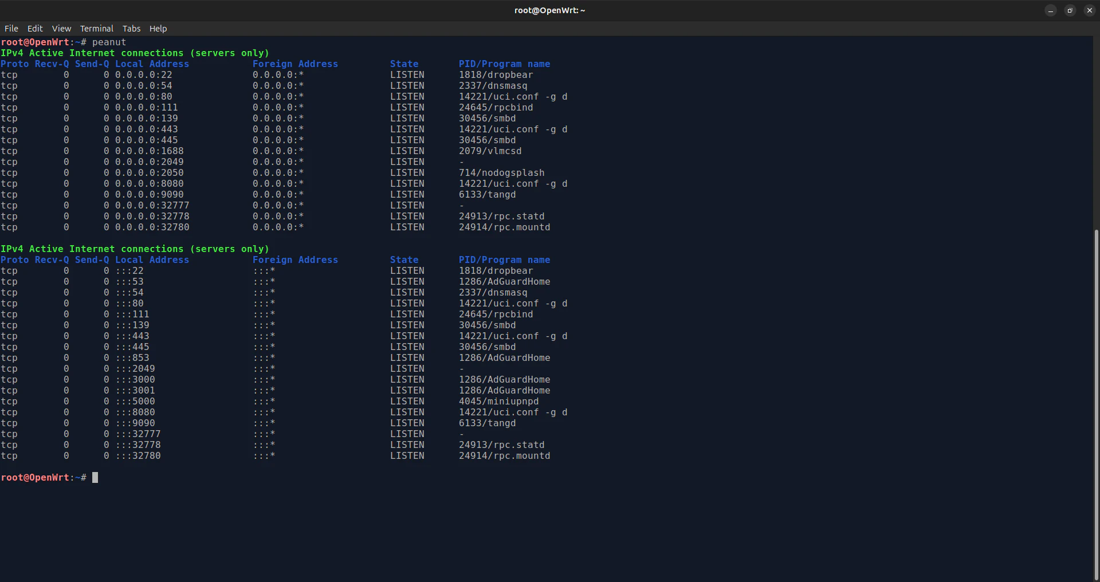Click the first 'Foreign Address' column header
Image resolution: width=1100 pixels, height=582 pixels.
coord(296,64)
